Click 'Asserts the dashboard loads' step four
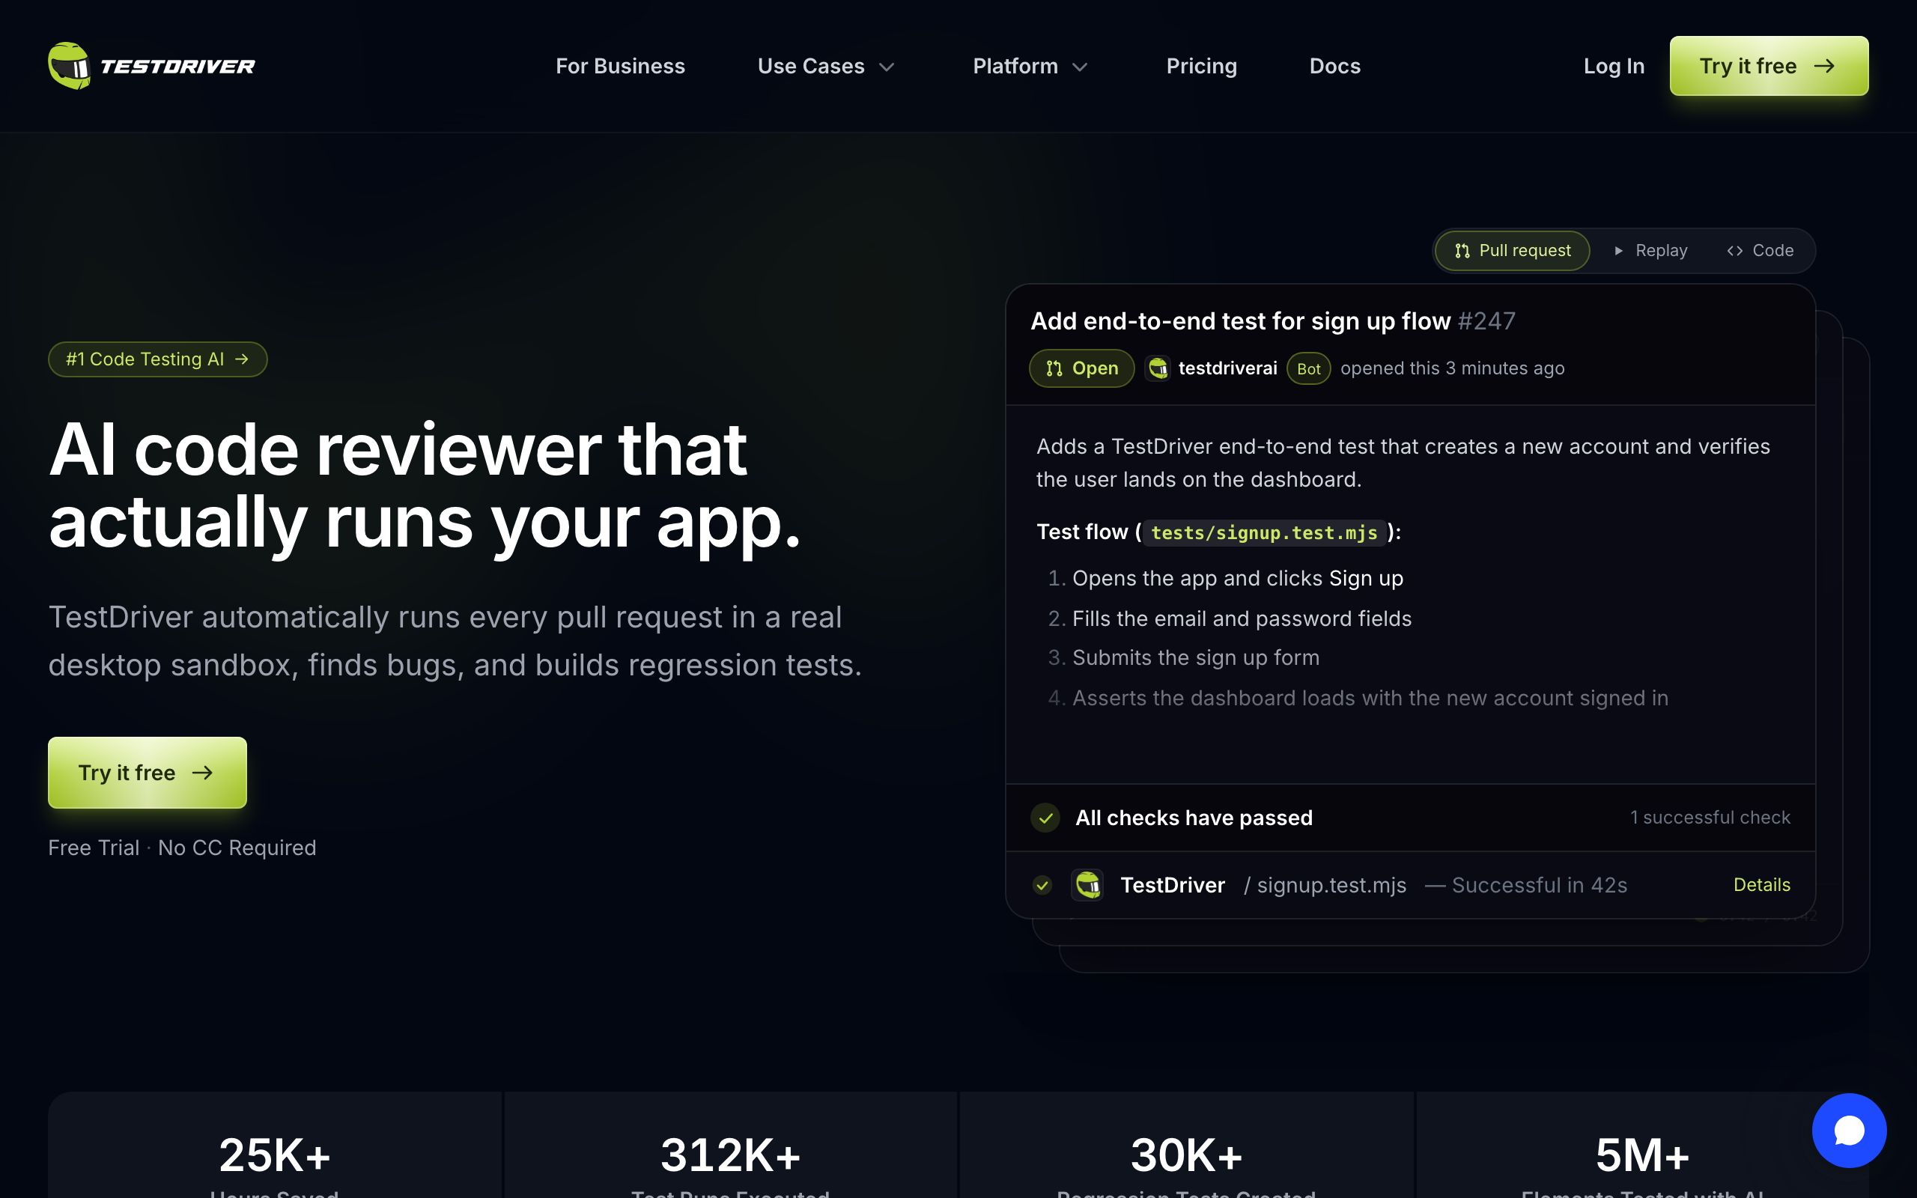Viewport: 1917px width, 1198px height. [x=1370, y=698]
